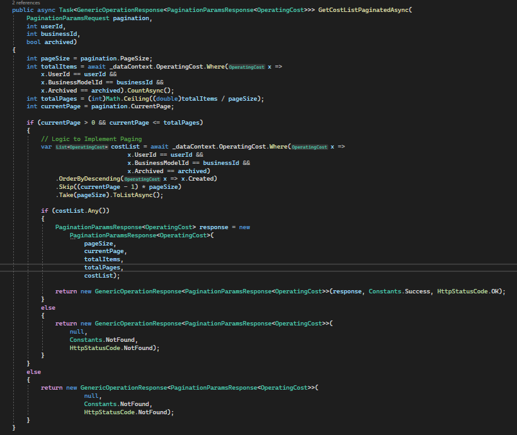Select the OrderByDescending method call
The height and width of the screenshot is (435, 517).
89,179
